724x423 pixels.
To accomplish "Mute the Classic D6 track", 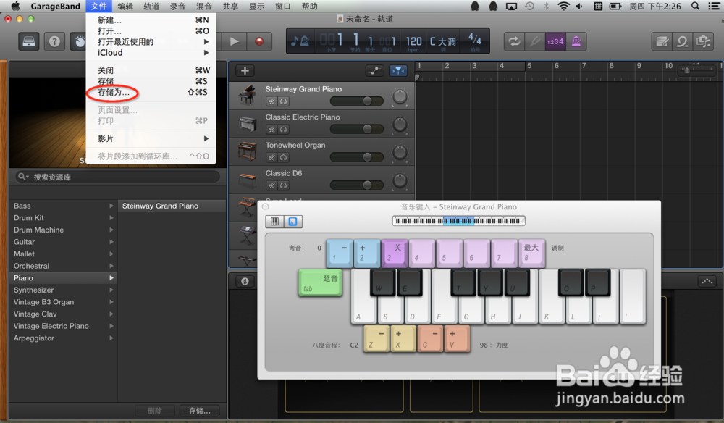I will pyautogui.click(x=271, y=185).
